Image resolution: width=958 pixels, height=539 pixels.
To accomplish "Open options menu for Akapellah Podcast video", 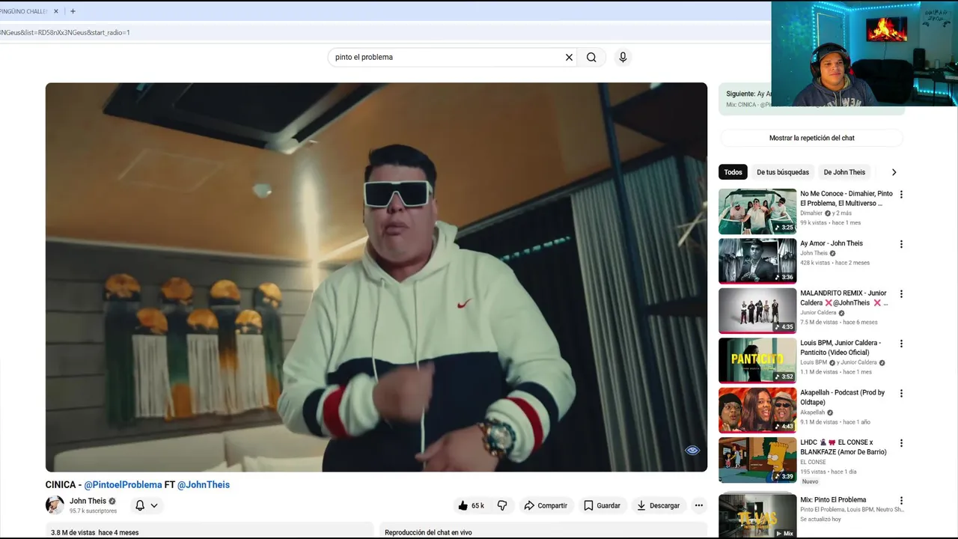I will pyautogui.click(x=901, y=393).
